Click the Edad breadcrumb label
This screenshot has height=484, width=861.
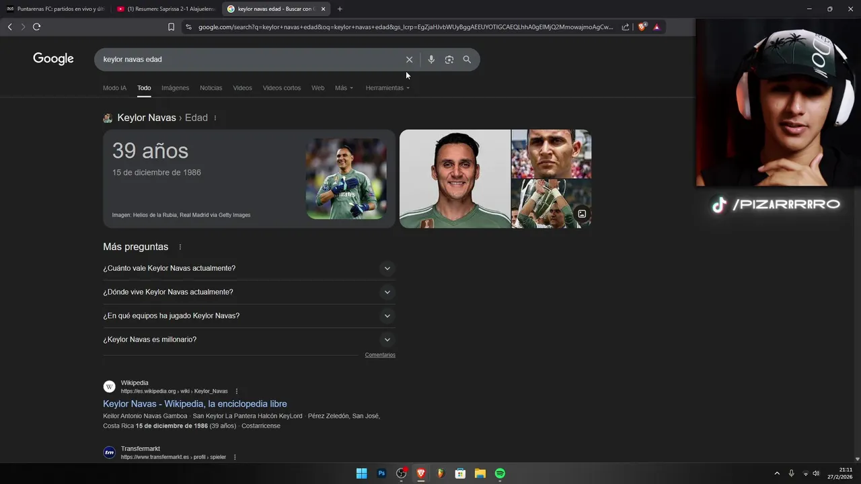click(196, 118)
